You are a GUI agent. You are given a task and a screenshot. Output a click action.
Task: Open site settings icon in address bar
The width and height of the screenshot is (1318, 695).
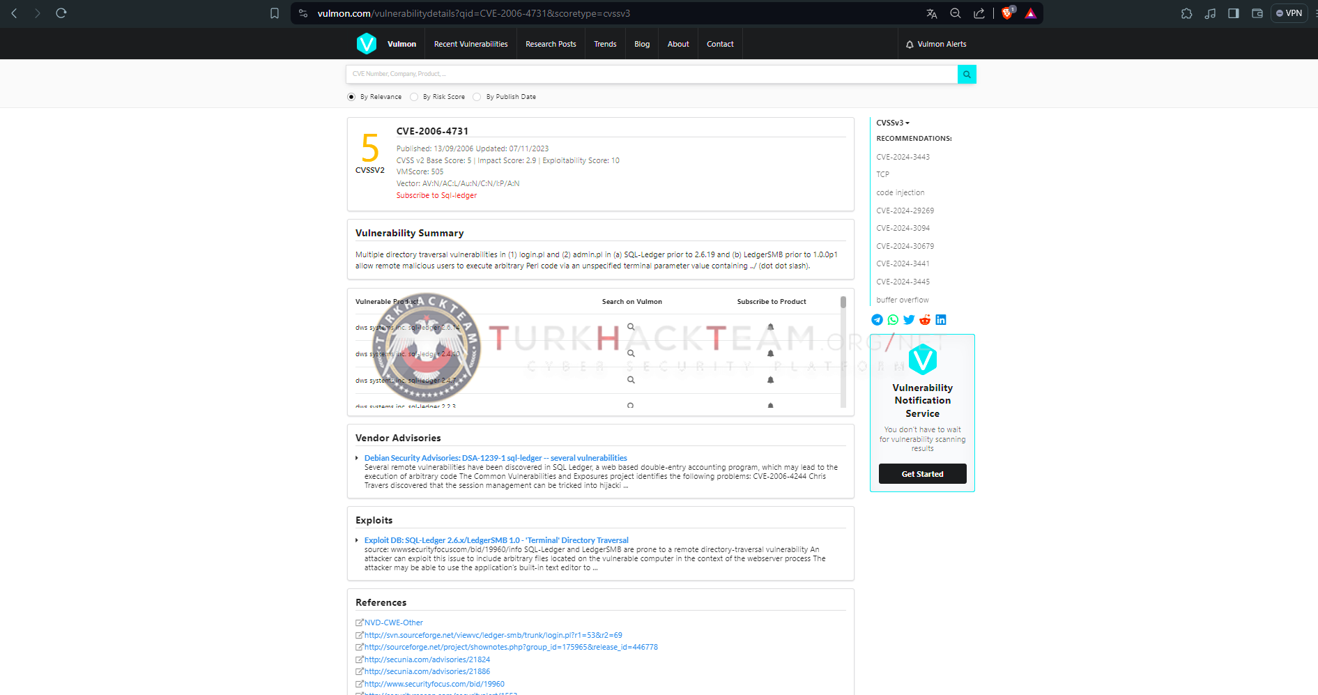click(303, 13)
